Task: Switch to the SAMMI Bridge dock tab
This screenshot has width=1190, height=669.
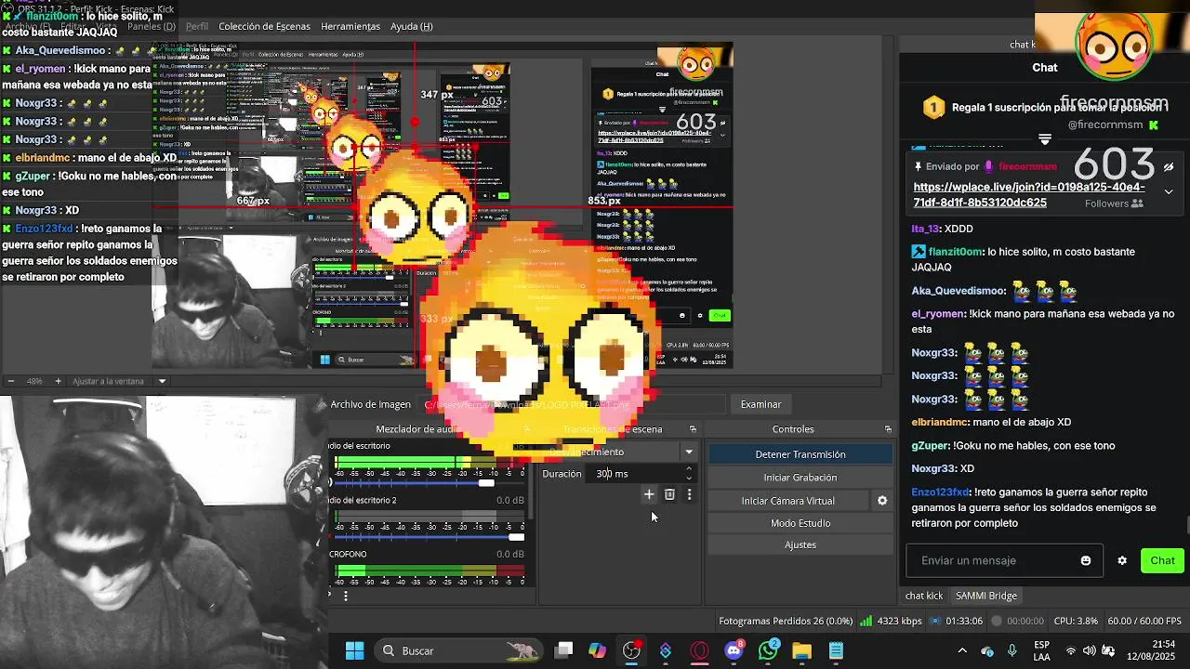Action: (986, 596)
